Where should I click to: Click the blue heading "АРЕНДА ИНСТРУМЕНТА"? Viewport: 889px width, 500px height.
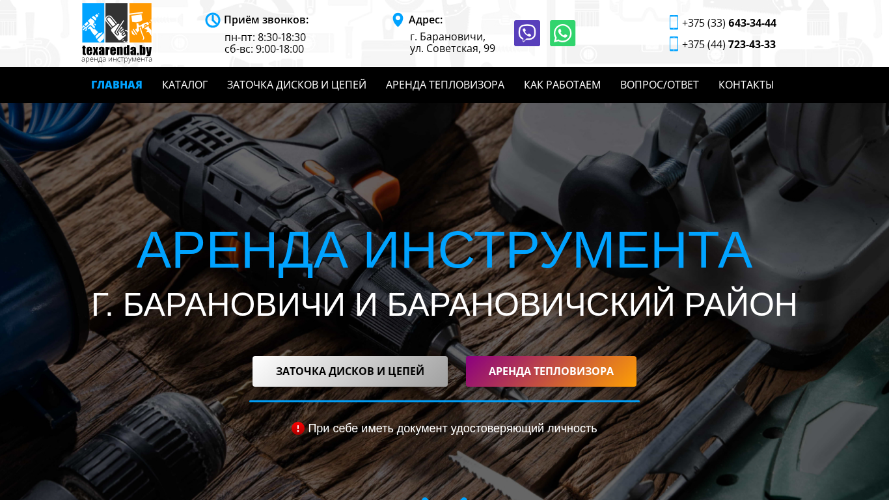(x=444, y=250)
